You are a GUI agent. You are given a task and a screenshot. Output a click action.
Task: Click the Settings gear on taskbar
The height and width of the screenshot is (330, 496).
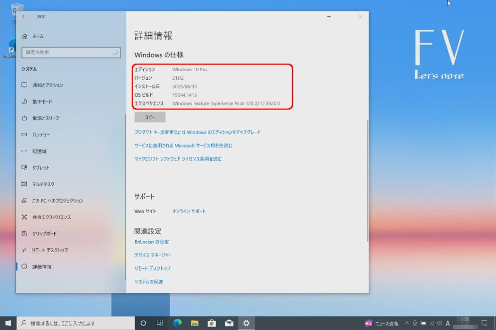tap(246, 323)
